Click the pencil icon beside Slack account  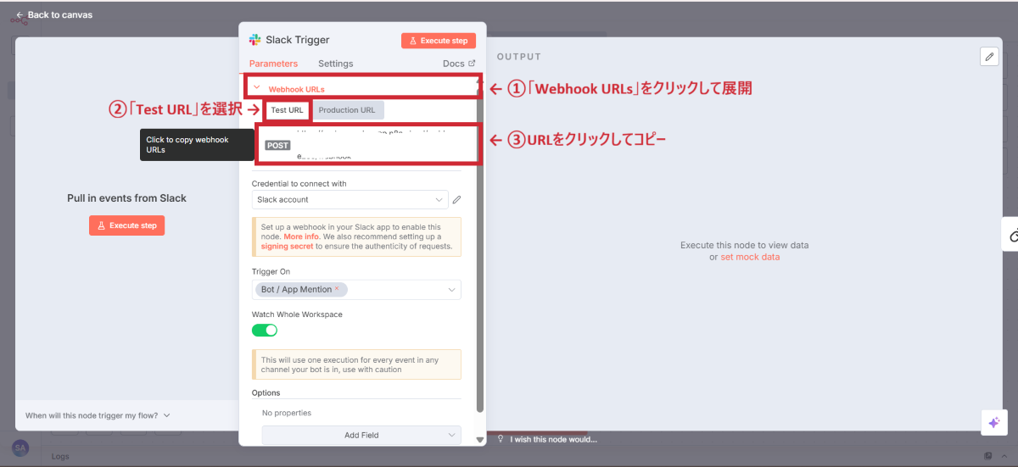(456, 200)
